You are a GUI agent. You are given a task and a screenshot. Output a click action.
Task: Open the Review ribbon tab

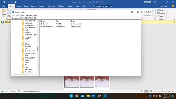(x=70, y=6)
